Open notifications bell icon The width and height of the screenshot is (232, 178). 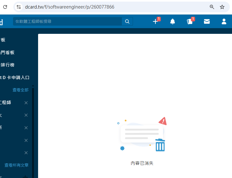point(173,21)
